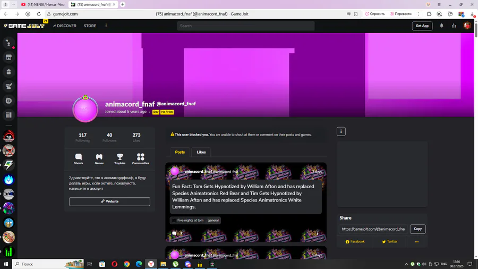
Task: Open the quests icon in the left sidebar
Action: tap(8, 100)
